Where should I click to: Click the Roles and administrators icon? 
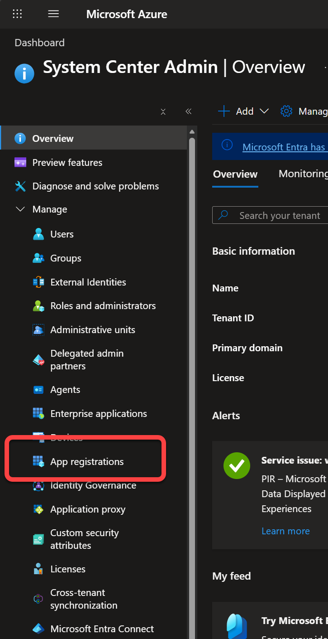pos(38,306)
